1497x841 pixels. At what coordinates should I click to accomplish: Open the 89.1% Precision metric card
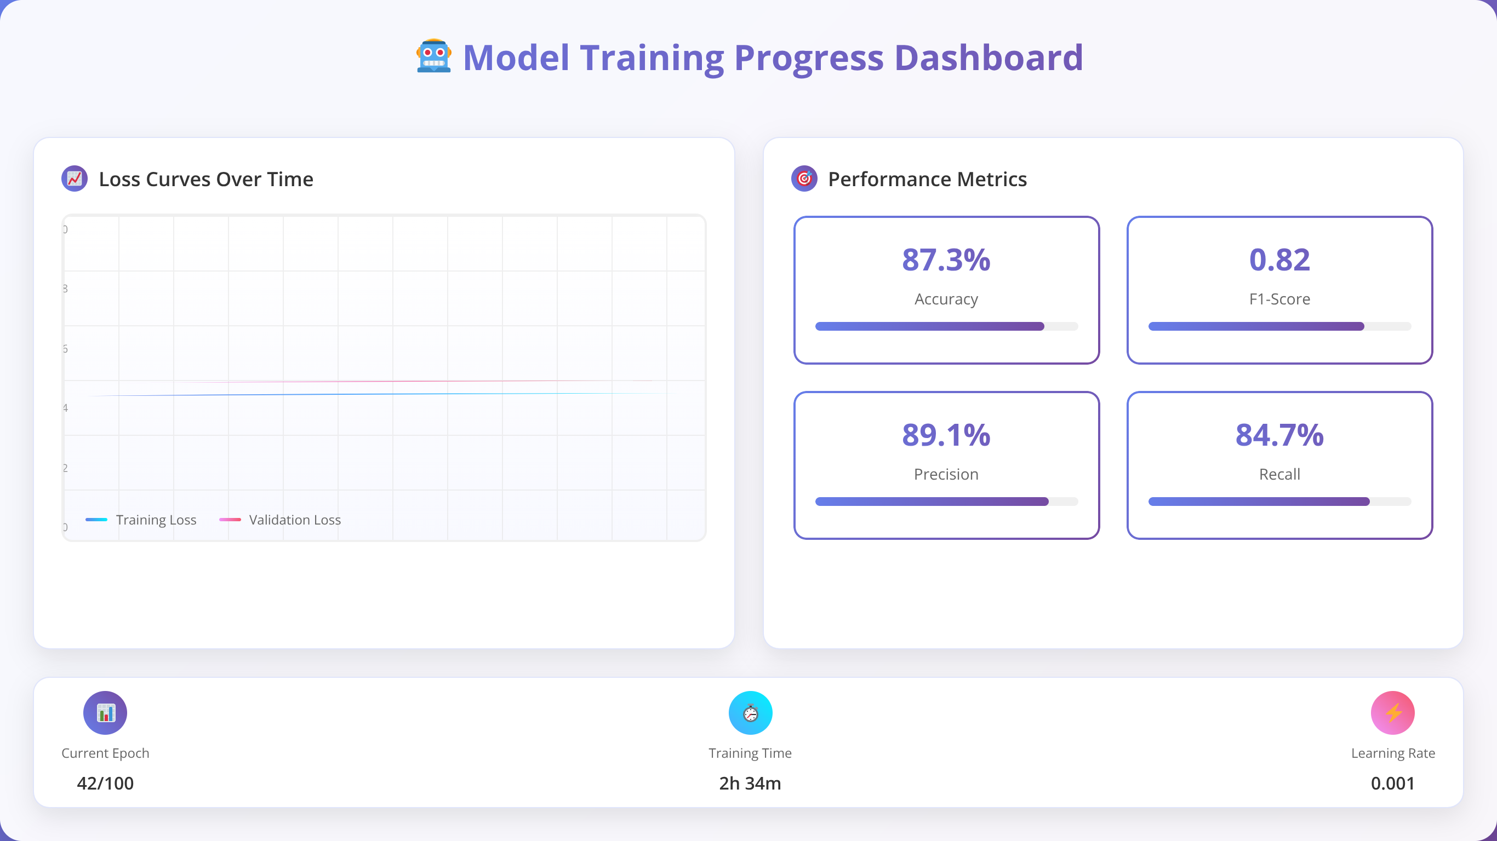946,465
